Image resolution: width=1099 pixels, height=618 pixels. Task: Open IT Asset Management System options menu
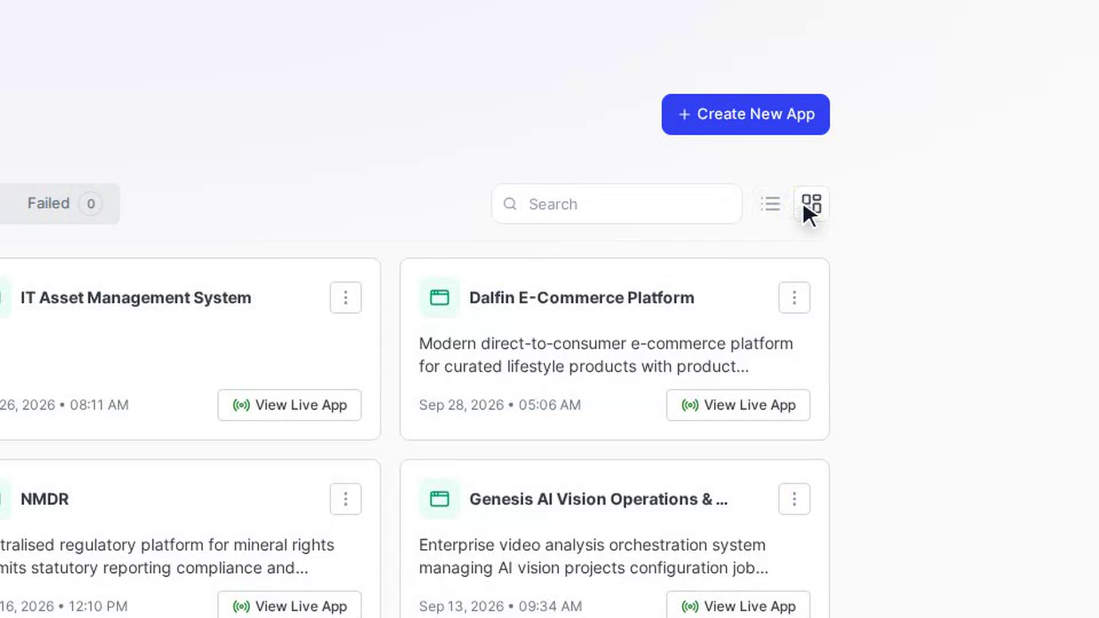[x=346, y=298]
